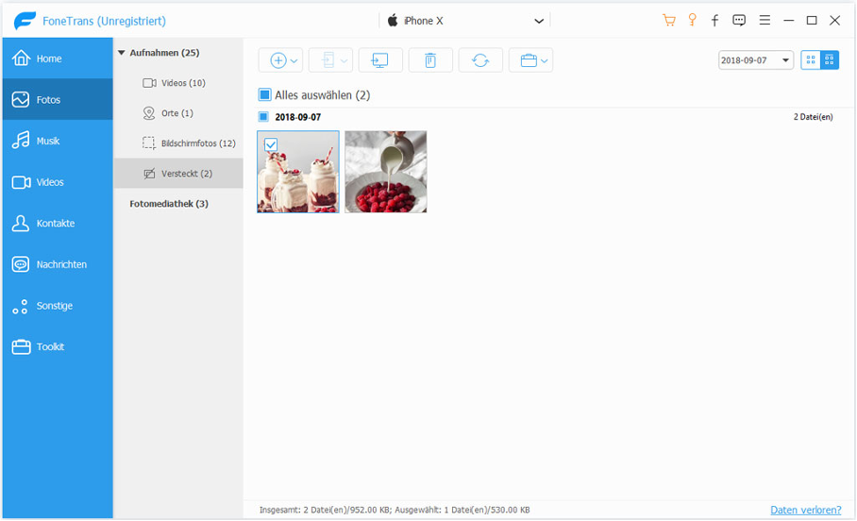This screenshot has height=521, width=857.
Task: Open the 2018-09-07 date filter dropdown
Action: (756, 60)
